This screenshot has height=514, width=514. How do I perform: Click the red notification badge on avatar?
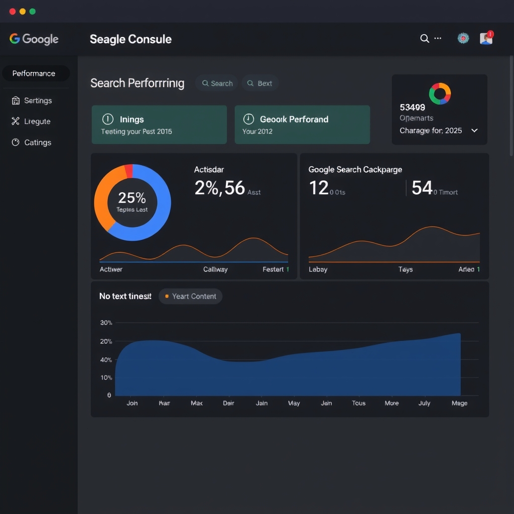pos(490,34)
